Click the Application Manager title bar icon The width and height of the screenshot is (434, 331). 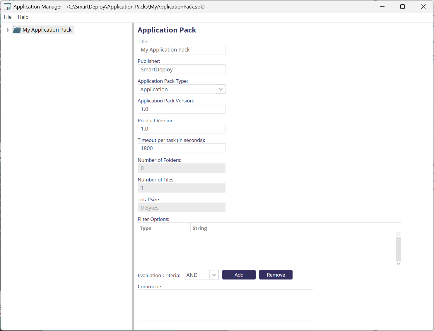coord(7,7)
